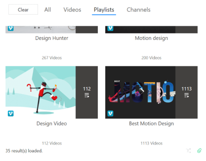Click playlist icon under the 1113 count
Screen dimensions: 206x161
tap(187, 95)
